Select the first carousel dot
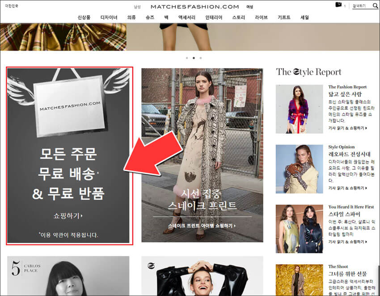380x296 pixels. pyautogui.click(x=187, y=58)
